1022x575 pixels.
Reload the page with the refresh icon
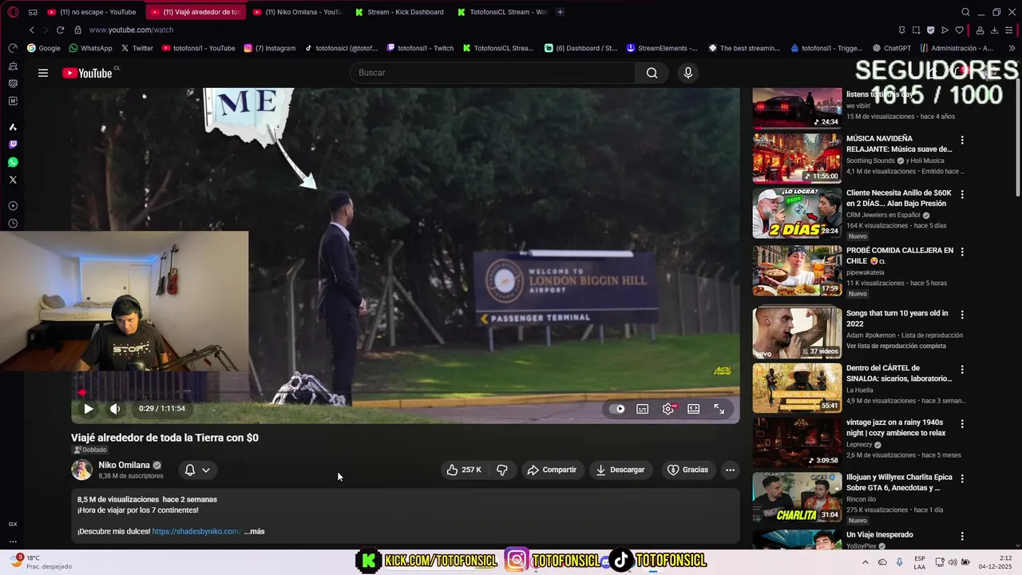[x=60, y=30]
